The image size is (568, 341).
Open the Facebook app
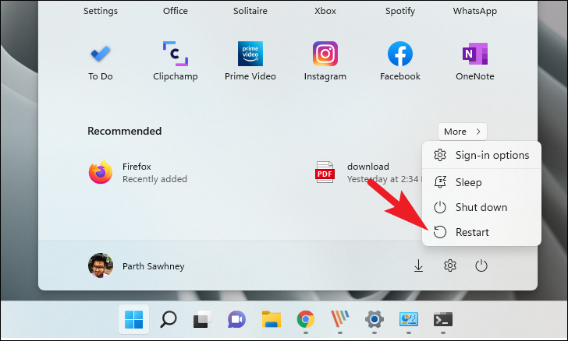point(400,62)
